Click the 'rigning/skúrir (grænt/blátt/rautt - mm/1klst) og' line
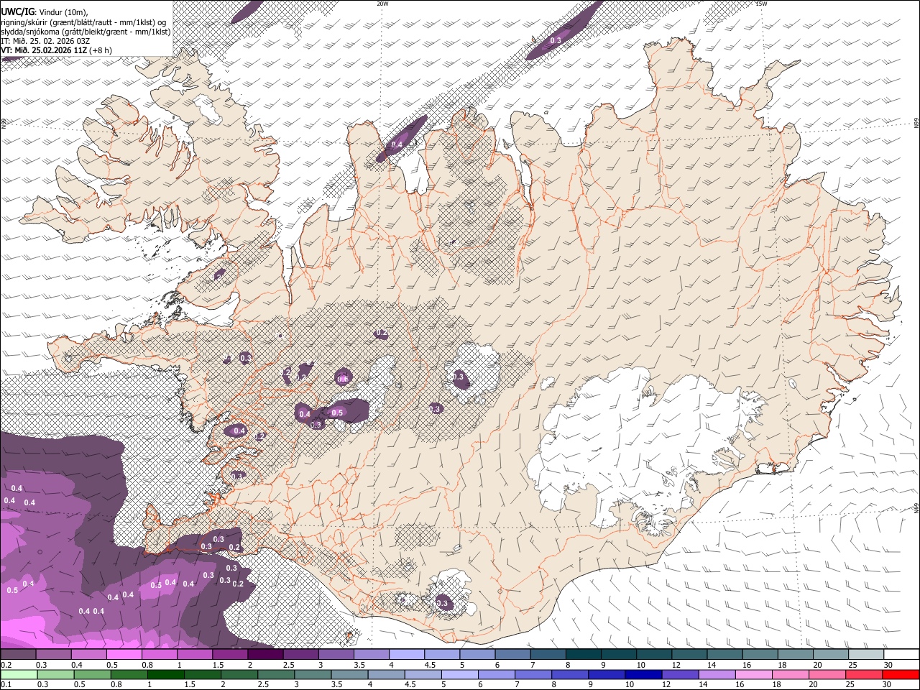 click(83, 22)
